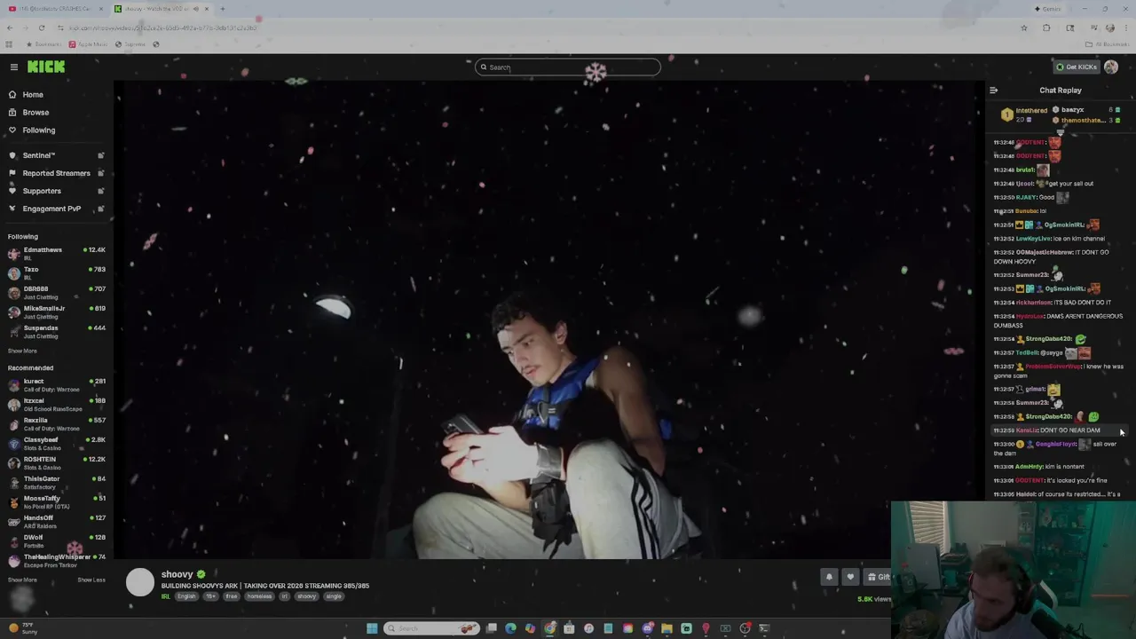Screen dimensions: 1136x639
Task: Open kurect's recommended channel
Action: 57,384
